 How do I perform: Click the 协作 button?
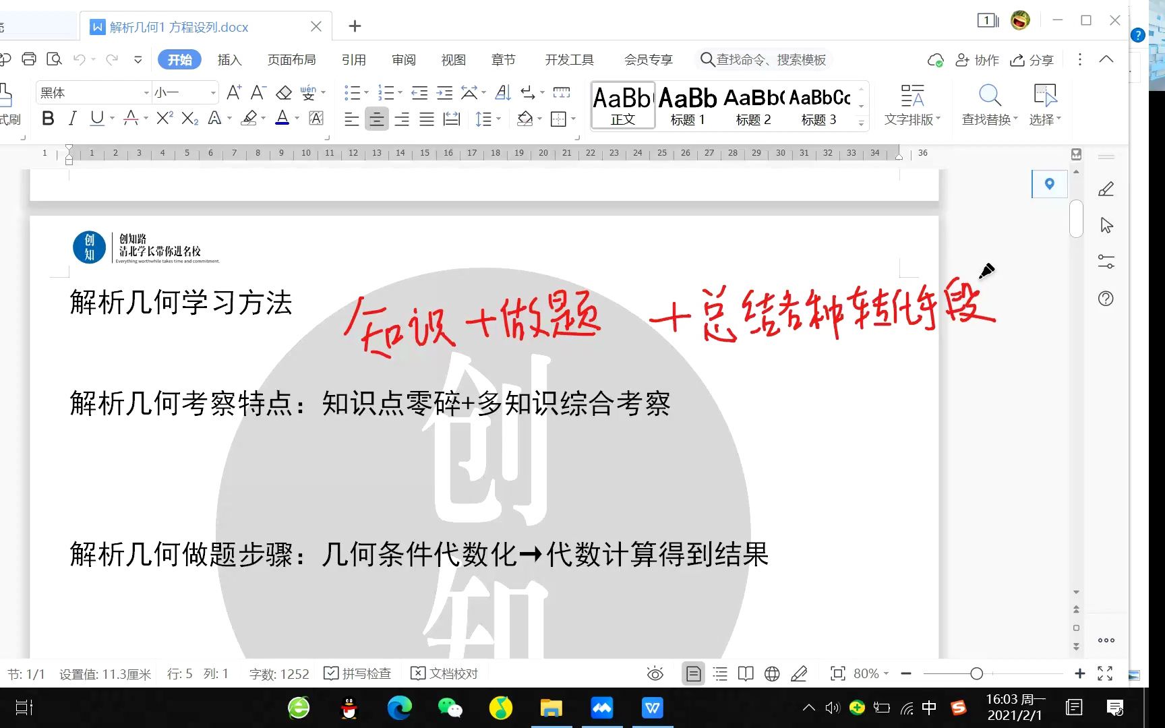[x=977, y=60]
